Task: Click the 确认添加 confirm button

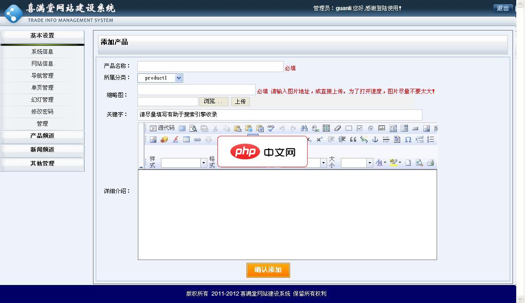Action: (268, 270)
